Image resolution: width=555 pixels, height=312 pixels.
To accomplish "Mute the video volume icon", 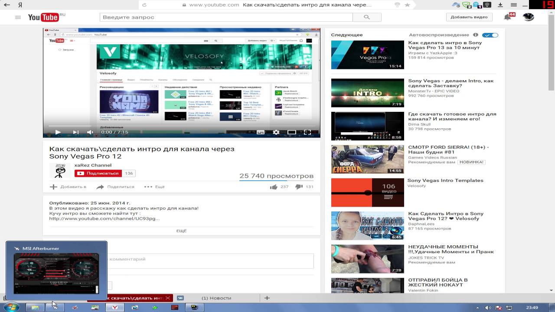I will click(90, 132).
